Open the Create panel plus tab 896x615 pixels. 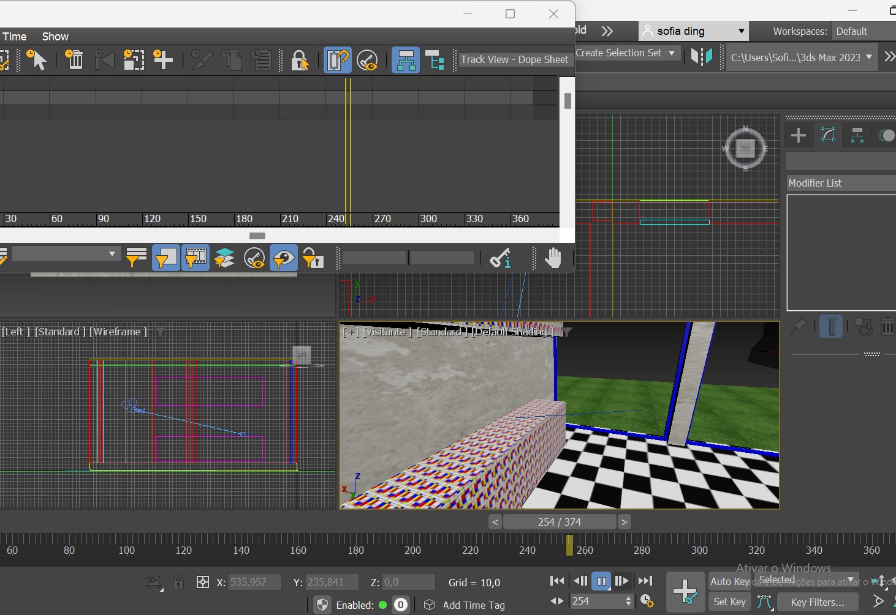(798, 135)
